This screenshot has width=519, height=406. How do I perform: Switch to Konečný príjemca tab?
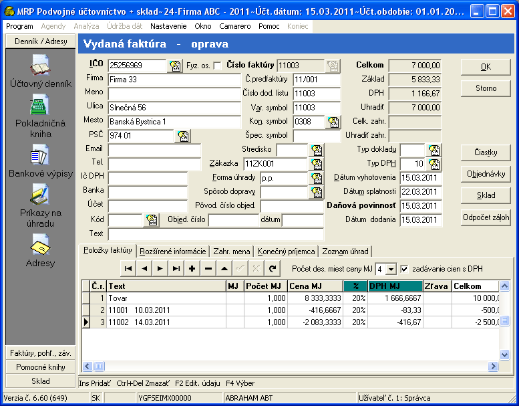tap(286, 251)
